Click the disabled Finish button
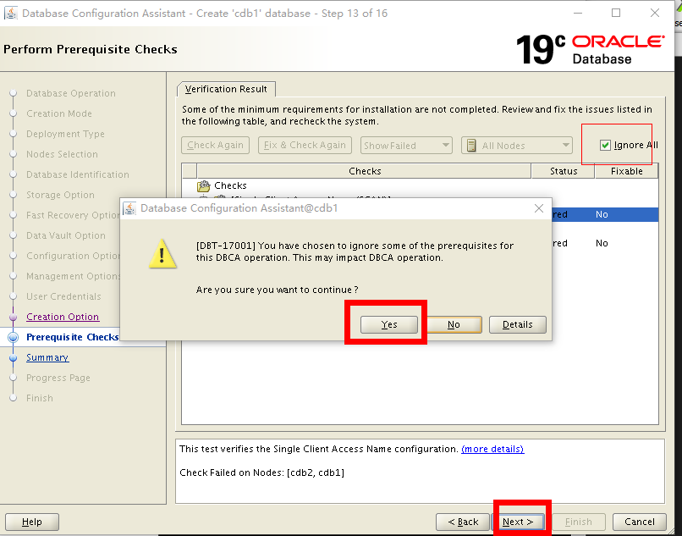 click(578, 522)
